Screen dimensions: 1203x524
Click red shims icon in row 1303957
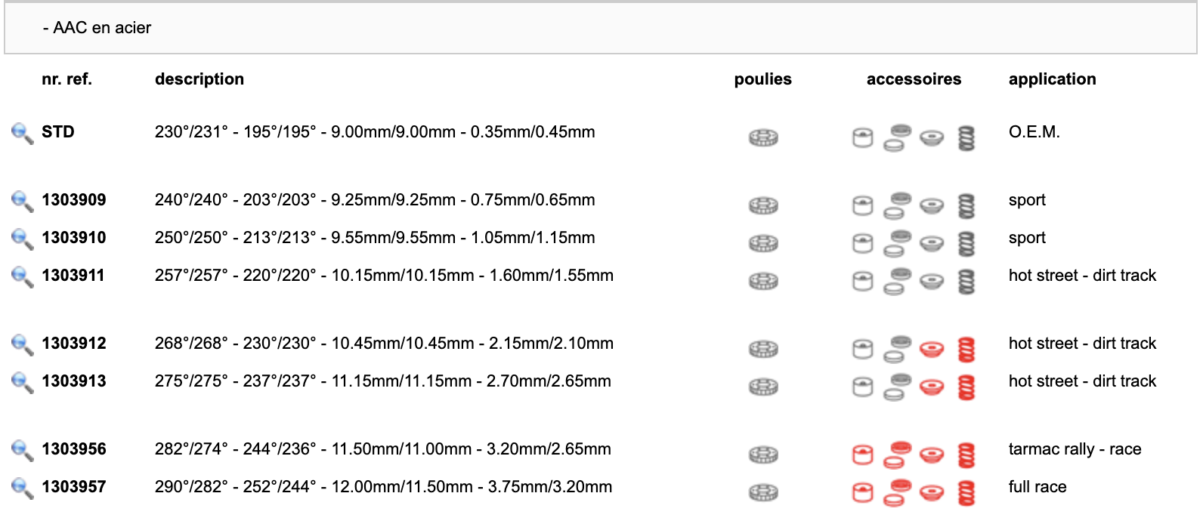[x=896, y=492]
